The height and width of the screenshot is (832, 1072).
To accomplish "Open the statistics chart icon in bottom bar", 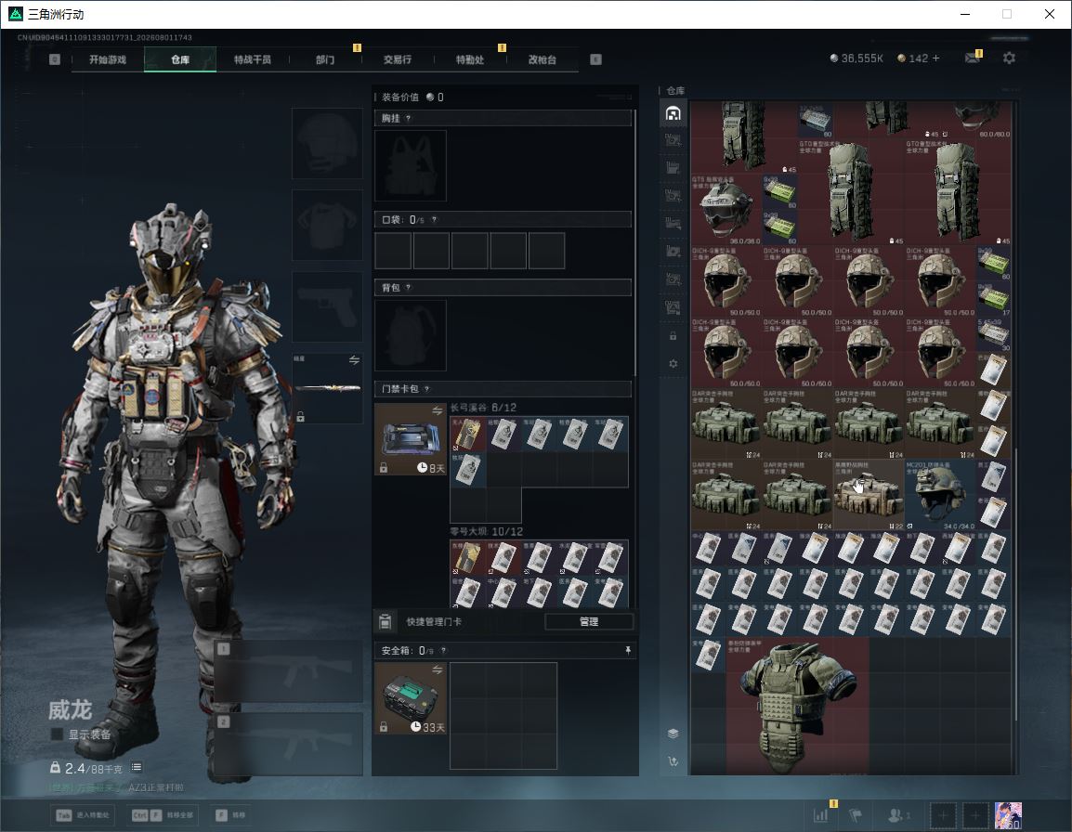I will click(x=821, y=815).
